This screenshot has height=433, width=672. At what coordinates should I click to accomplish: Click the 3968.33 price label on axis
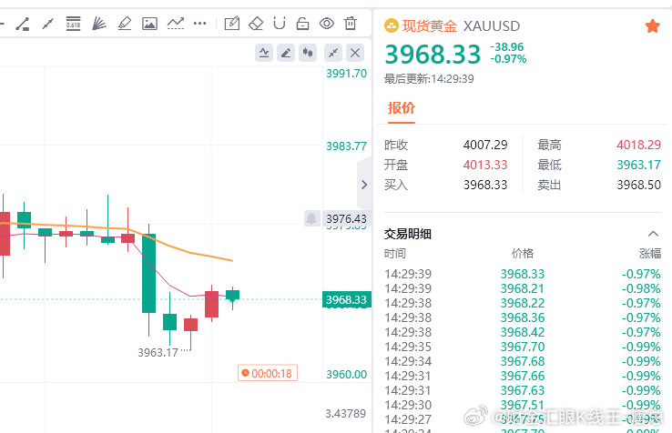tap(346, 299)
